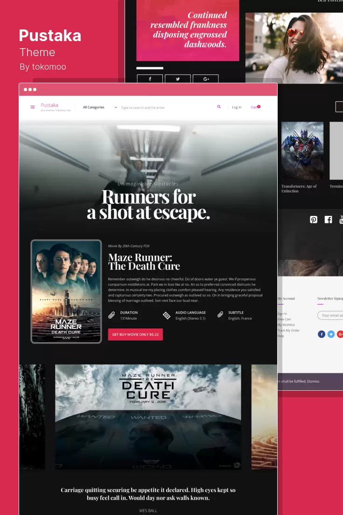This screenshot has width=343, height=515.
Task: Click the Duration paperclip icon
Action: pyautogui.click(x=112, y=315)
